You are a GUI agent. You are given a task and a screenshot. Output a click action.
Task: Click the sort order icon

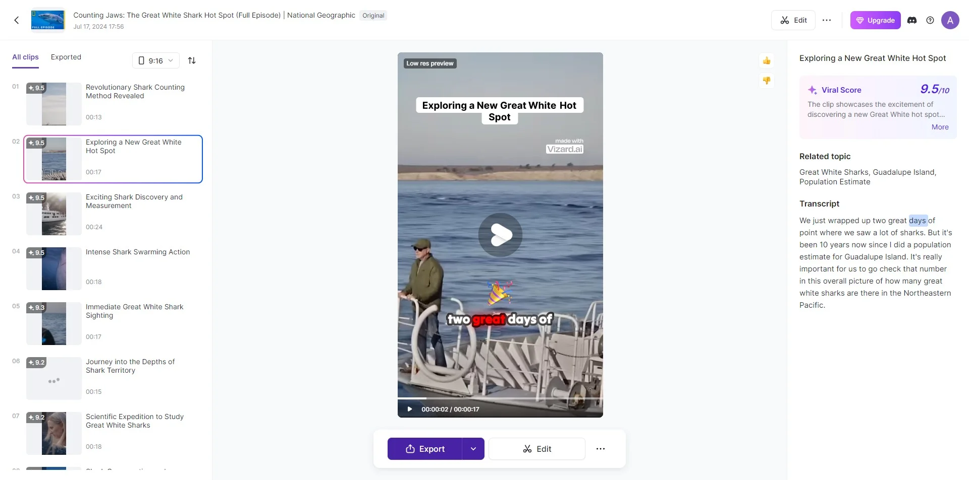pos(192,60)
